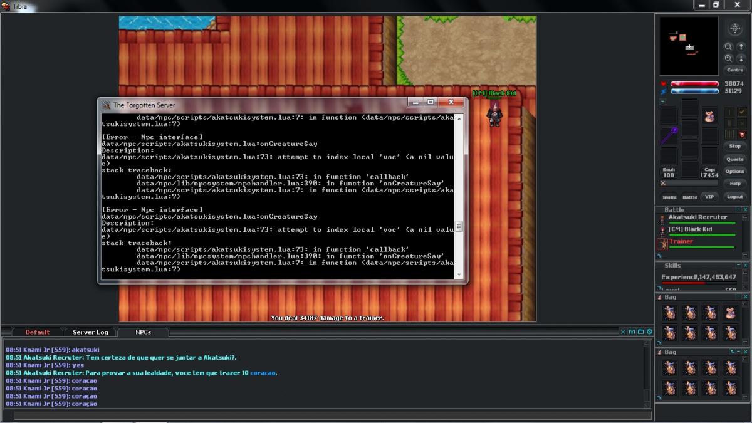Click the Black Kid character in game view
Image resolution: width=752 pixels, height=423 pixels.
[494, 115]
